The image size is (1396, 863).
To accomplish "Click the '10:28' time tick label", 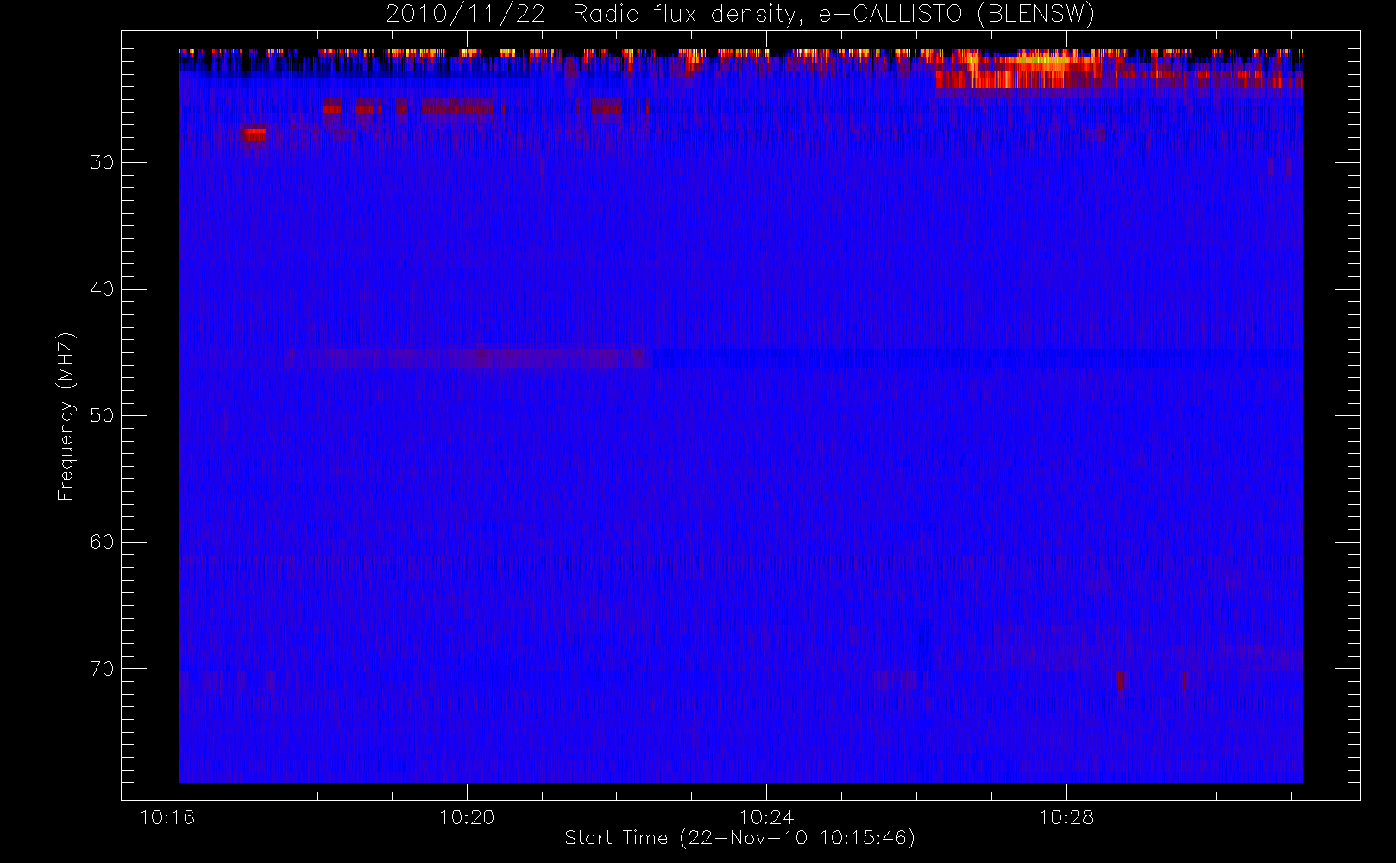I will point(1066,817).
